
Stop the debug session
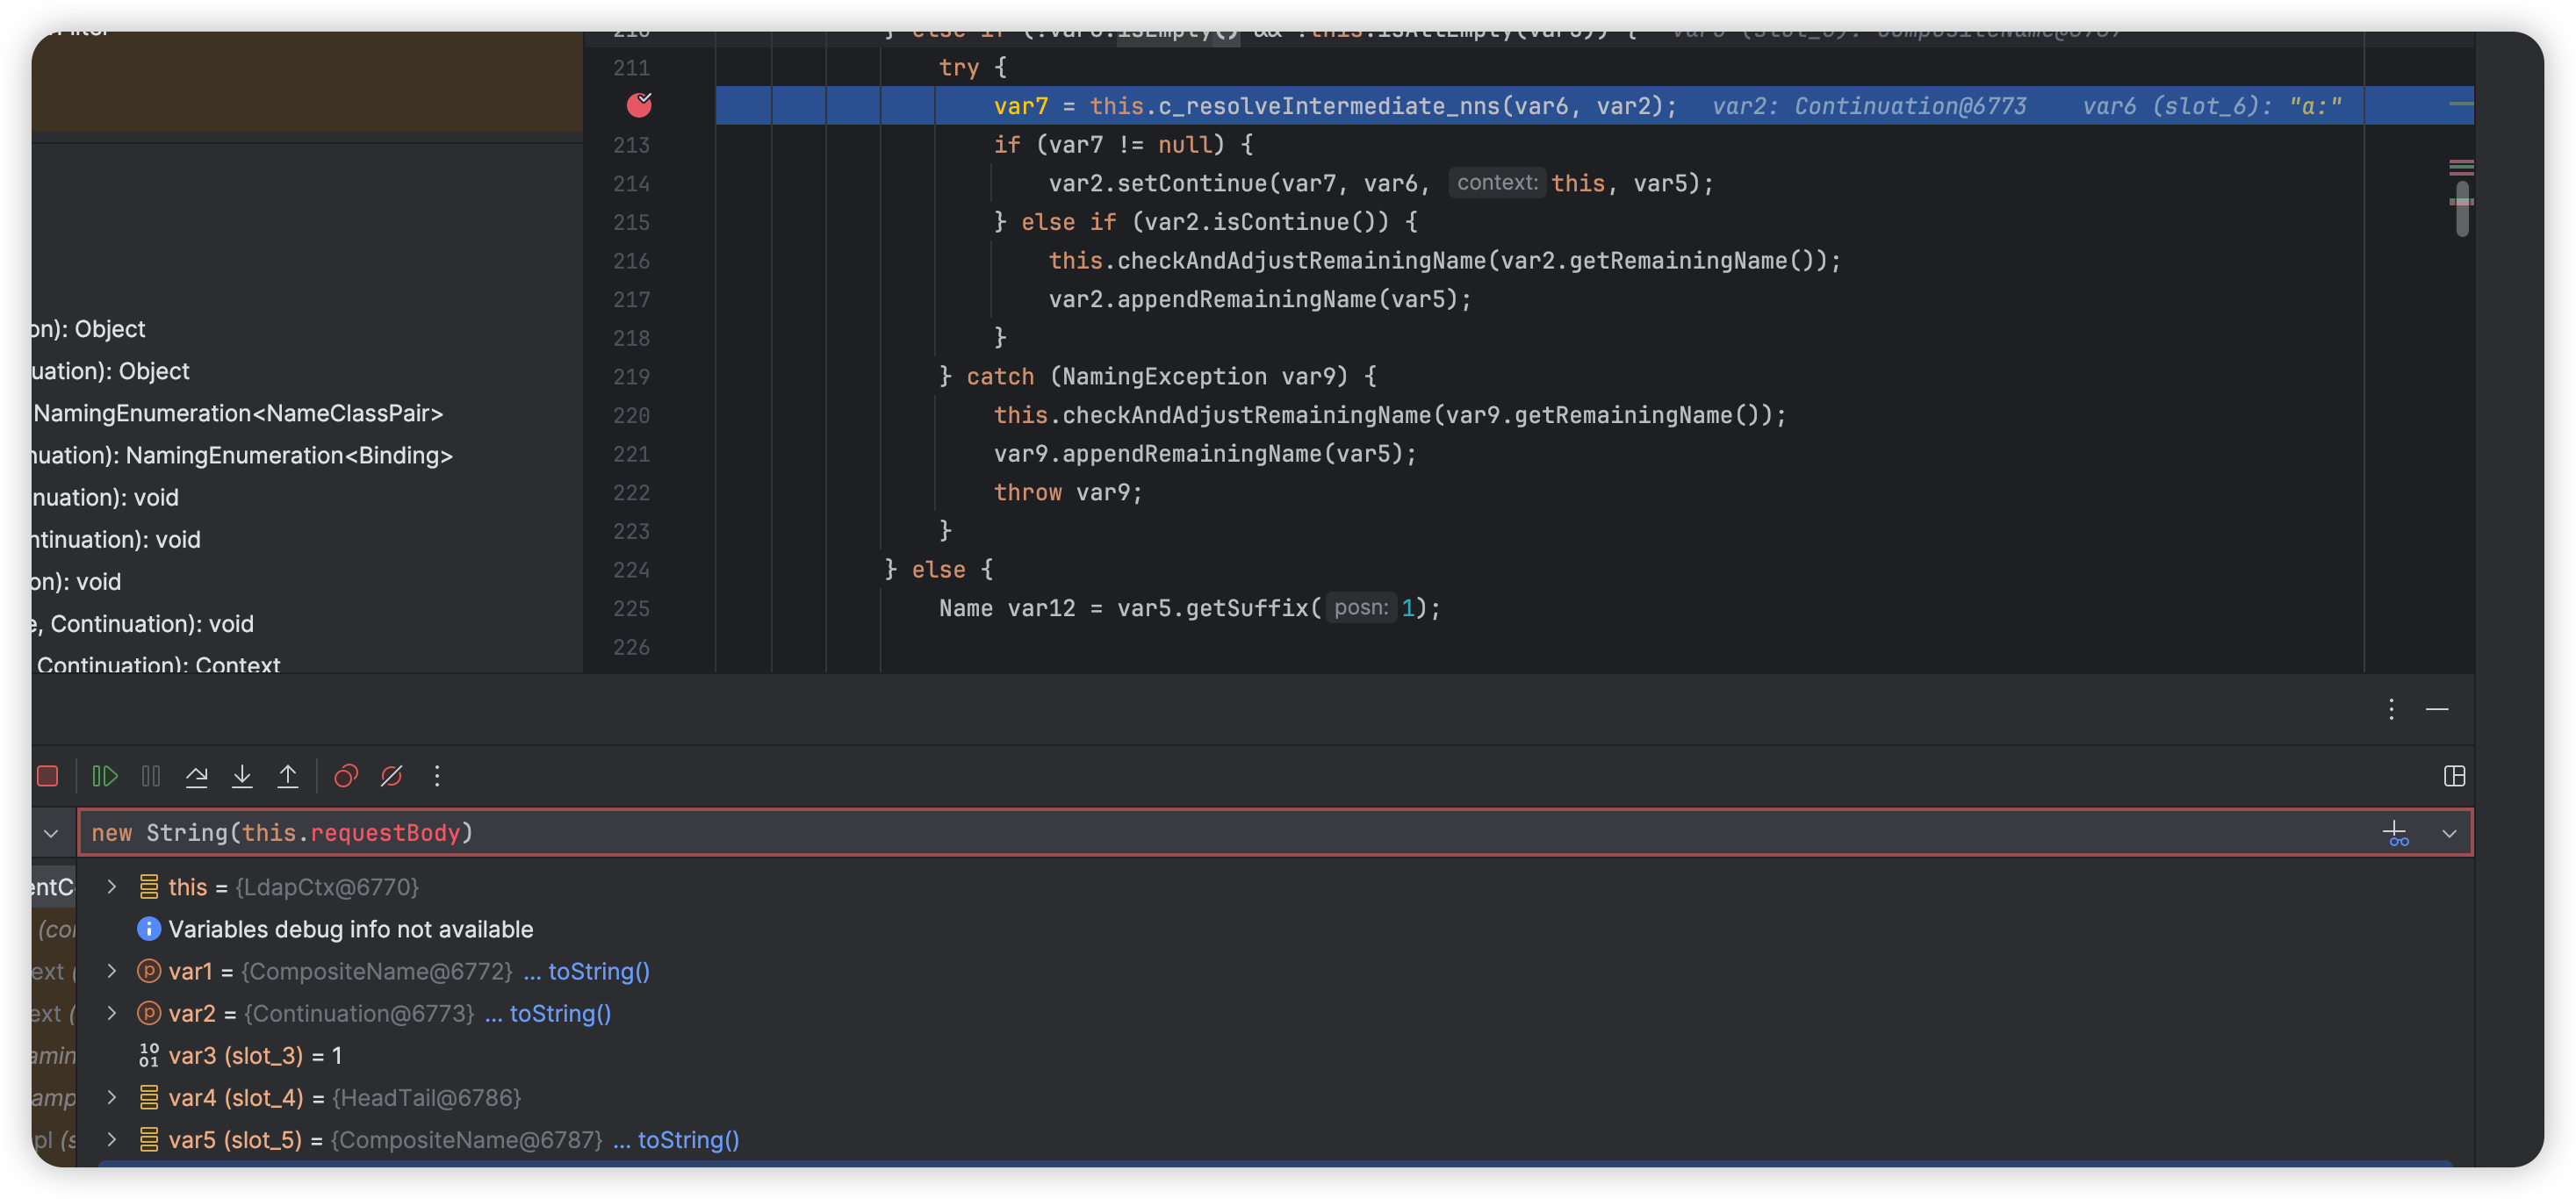click(47, 776)
